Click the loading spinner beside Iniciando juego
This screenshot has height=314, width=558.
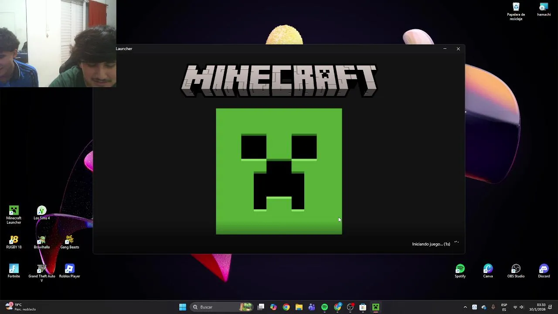[456, 242]
